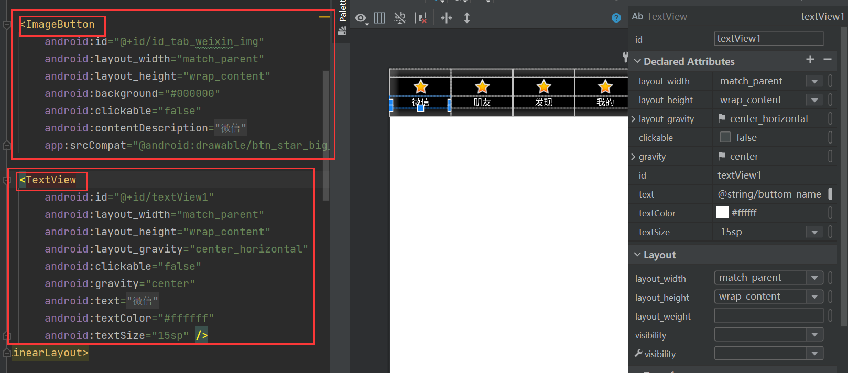Collapse the Declared Attributes section

point(637,61)
